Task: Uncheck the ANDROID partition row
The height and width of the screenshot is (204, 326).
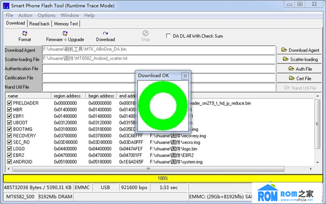Action: coord(10,162)
